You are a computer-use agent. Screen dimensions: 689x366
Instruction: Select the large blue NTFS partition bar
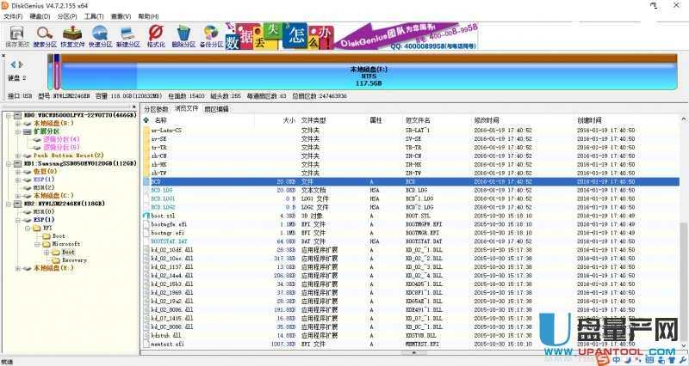coord(370,73)
